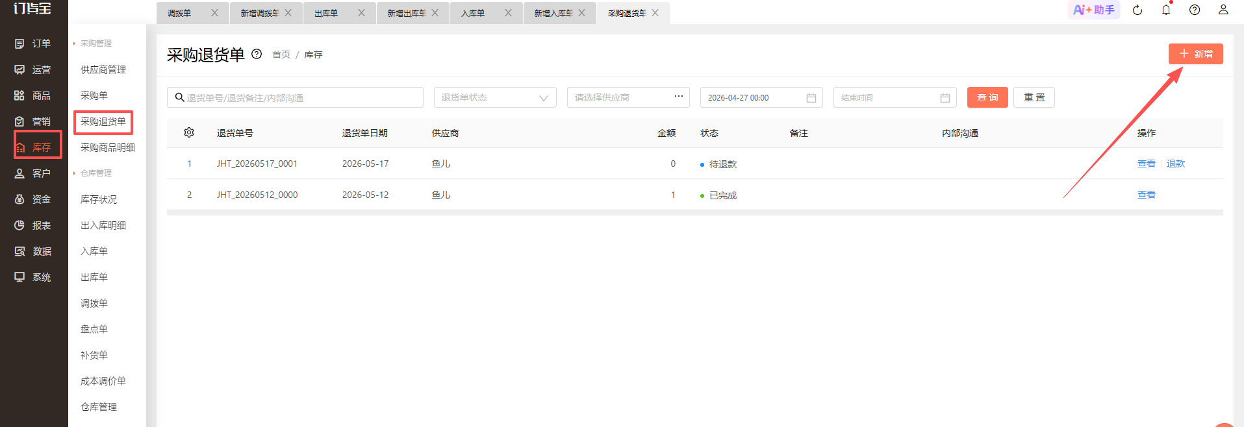Click the 新增 button
This screenshot has height=427, width=1244.
(x=1195, y=54)
